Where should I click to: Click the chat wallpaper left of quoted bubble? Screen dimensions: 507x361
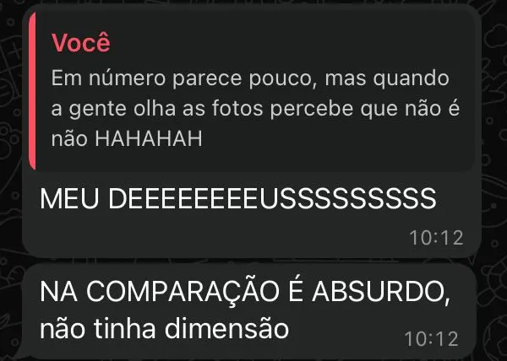click(11, 129)
